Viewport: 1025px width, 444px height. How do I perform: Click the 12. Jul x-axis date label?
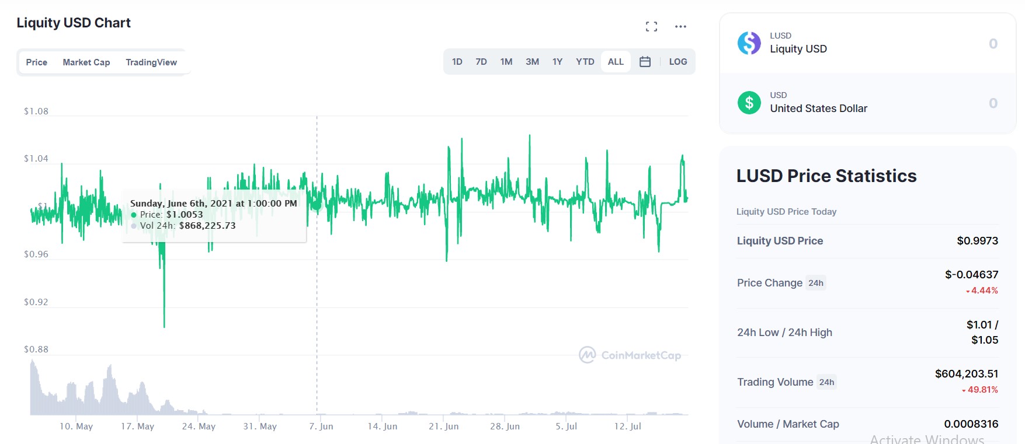point(627,426)
